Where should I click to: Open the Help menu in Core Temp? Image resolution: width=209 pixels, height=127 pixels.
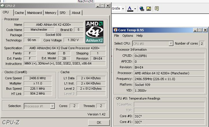139,36
